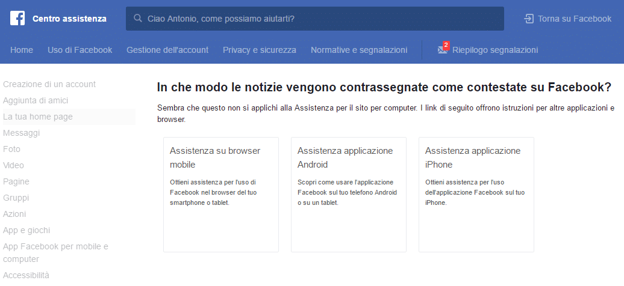The height and width of the screenshot is (286, 624).
Task: Open Accessibilità in the sidebar
Action: click(x=27, y=275)
